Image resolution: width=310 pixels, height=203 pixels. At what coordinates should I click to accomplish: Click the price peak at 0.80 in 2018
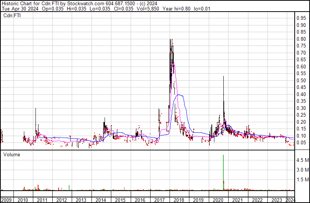coord(171,40)
